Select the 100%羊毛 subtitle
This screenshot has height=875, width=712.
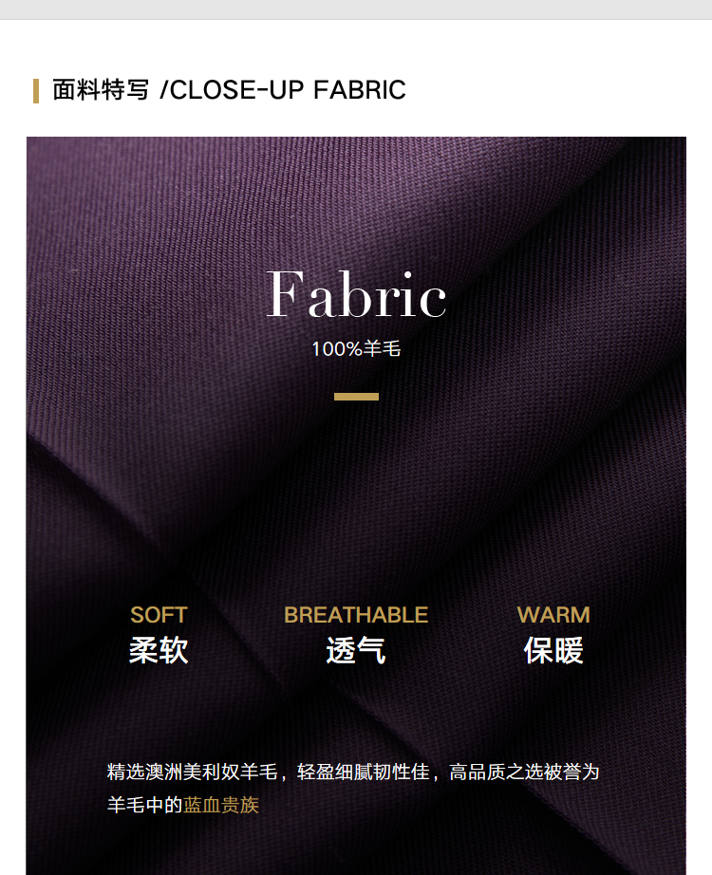point(356,349)
